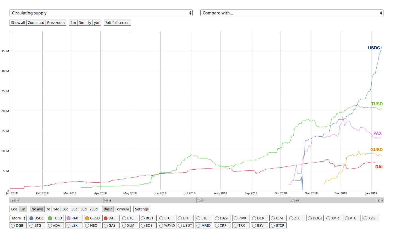Toggle the DAI red series checkbox
The width and height of the screenshot is (393, 245).
click(x=111, y=218)
